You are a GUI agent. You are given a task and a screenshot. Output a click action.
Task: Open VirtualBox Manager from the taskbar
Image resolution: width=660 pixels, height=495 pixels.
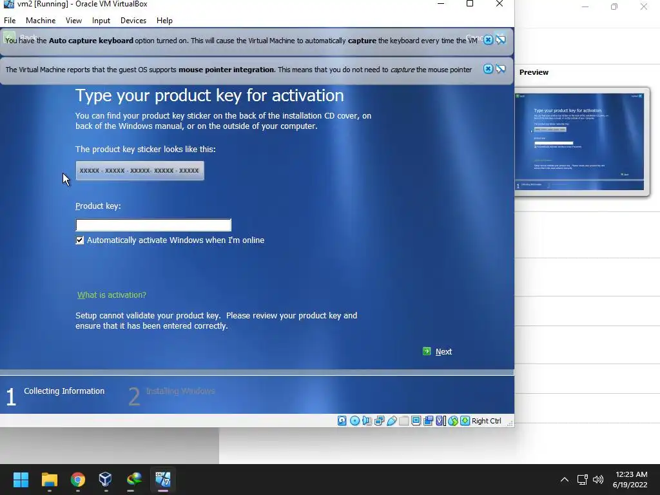click(x=105, y=480)
